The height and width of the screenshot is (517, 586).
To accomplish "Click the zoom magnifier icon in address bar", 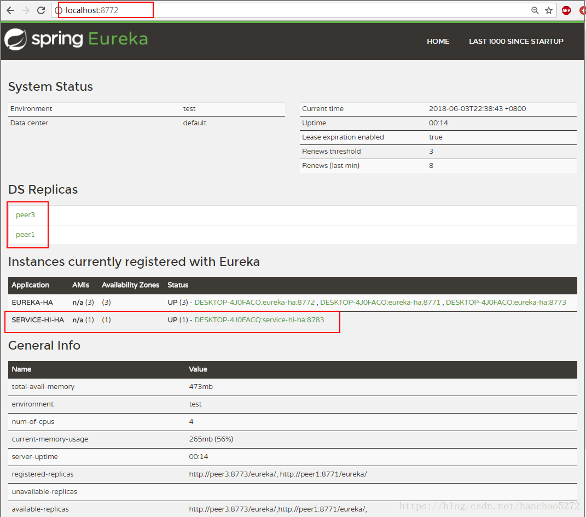I will (x=535, y=10).
